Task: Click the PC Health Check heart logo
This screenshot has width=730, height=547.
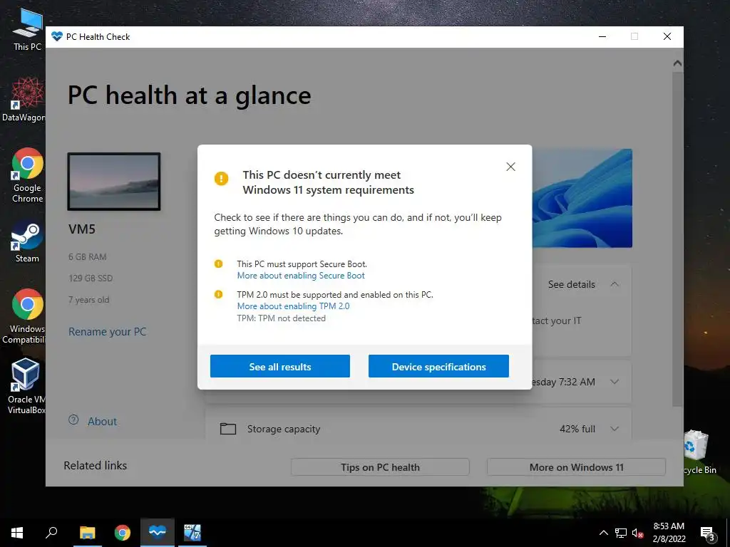Action: pyautogui.click(x=57, y=36)
